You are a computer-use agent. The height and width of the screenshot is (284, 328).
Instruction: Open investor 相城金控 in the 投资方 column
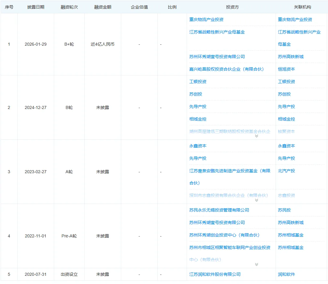[198, 119]
